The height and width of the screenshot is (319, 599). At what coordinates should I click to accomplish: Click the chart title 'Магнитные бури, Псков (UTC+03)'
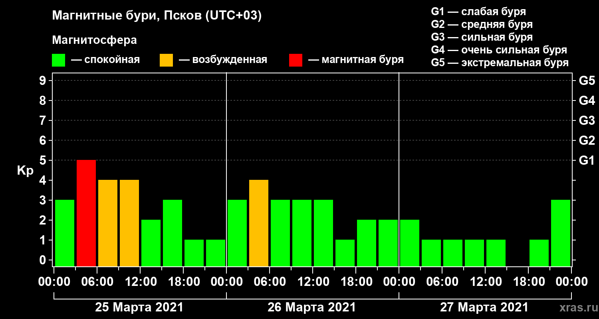(x=157, y=16)
